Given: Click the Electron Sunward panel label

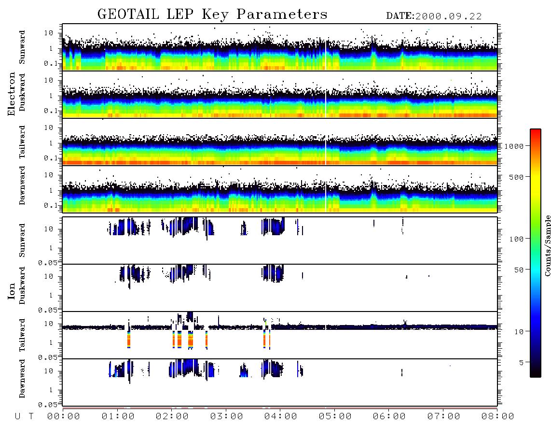Looking at the screenshot, I should coord(22,47).
